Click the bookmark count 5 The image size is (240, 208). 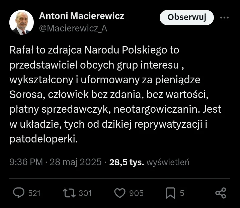point(182,193)
